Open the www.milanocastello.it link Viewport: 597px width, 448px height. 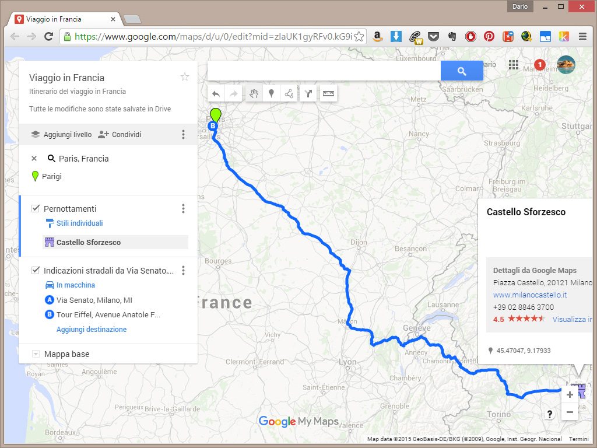coord(530,295)
